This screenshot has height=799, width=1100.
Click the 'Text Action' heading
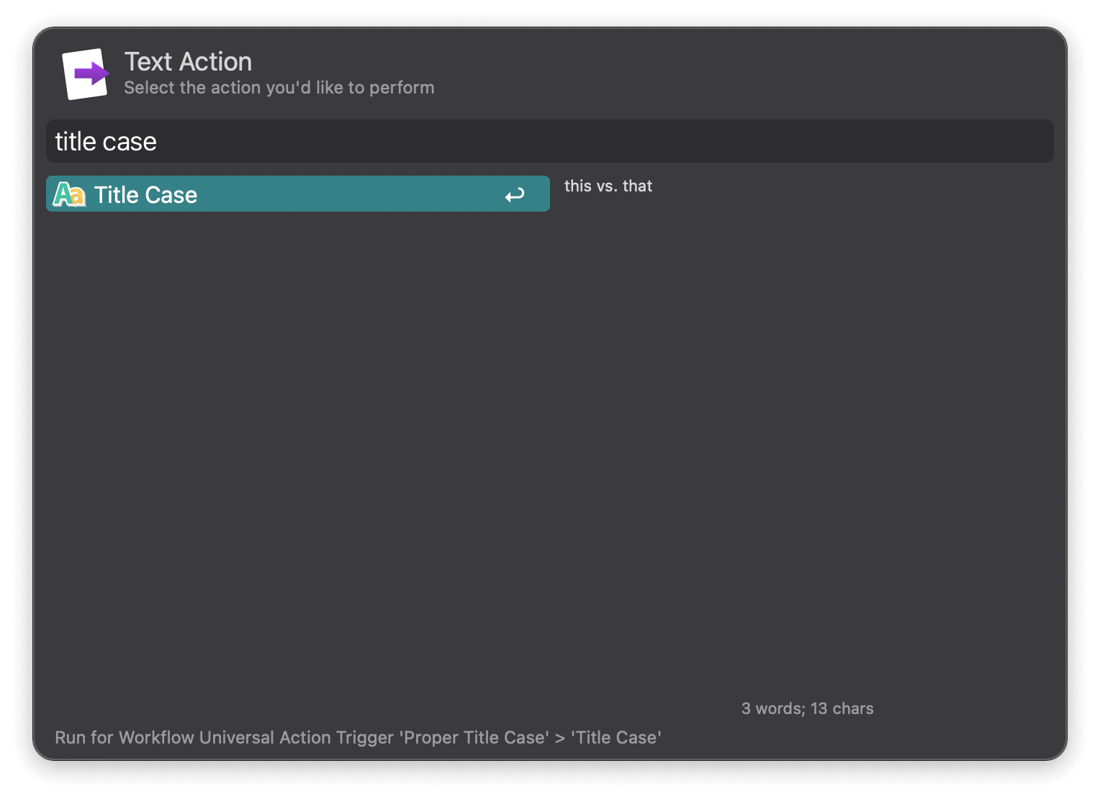click(188, 62)
